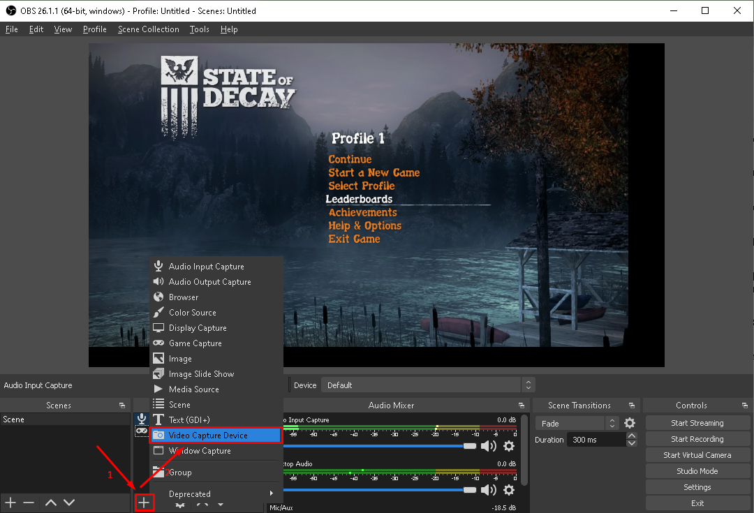Choose Display Capture from the source menu
Screen dimensions: 754x513
(216, 328)
